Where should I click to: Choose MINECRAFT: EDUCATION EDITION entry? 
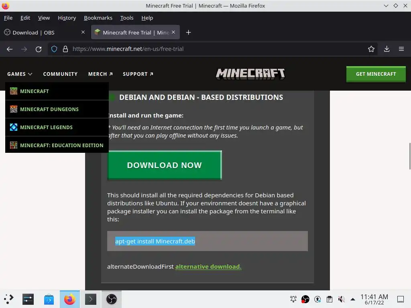pos(57,145)
